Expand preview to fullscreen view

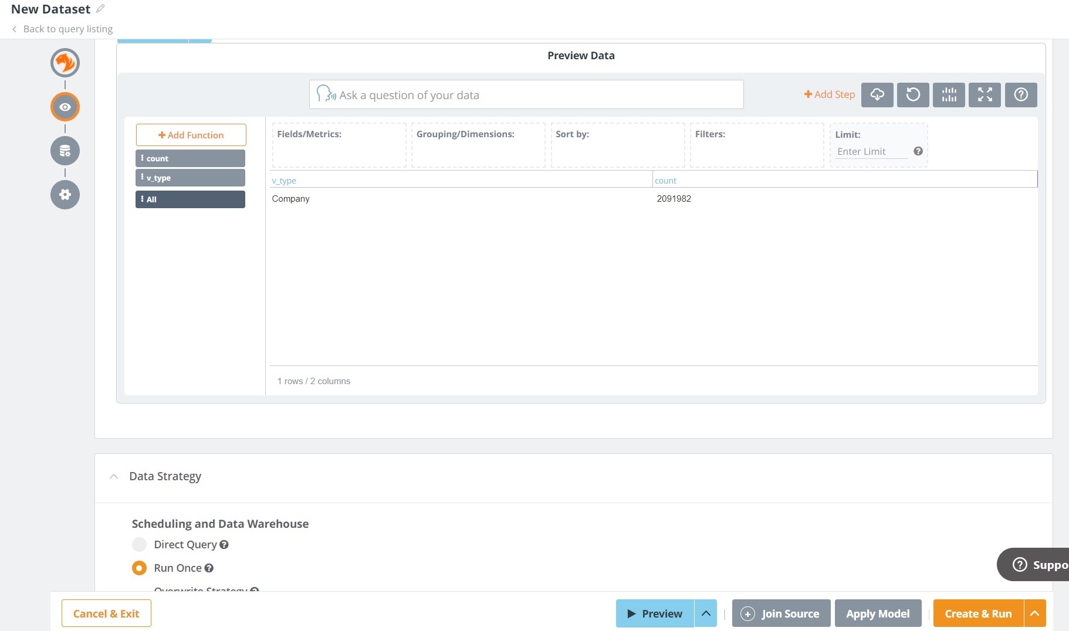[x=985, y=94]
